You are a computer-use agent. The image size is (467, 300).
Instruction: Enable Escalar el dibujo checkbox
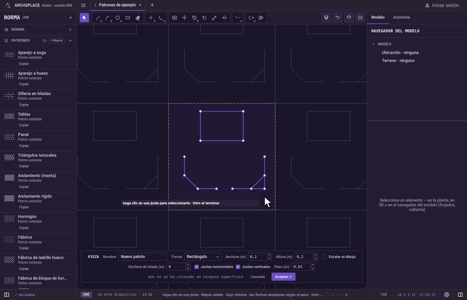click(x=324, y=257)
